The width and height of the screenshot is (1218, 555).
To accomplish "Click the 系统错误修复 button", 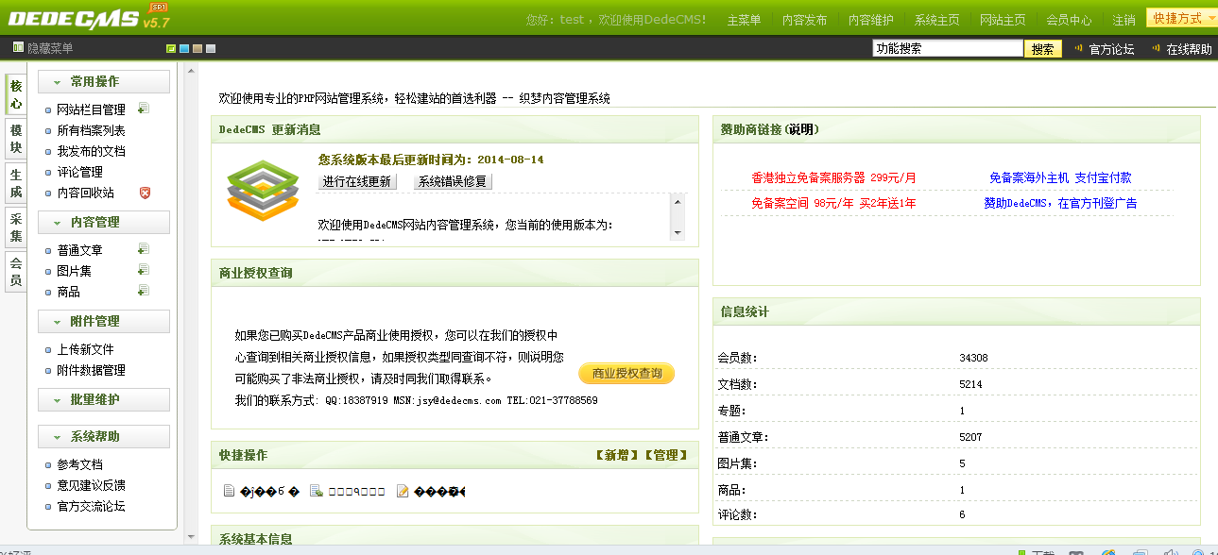I will pos(453,181).
